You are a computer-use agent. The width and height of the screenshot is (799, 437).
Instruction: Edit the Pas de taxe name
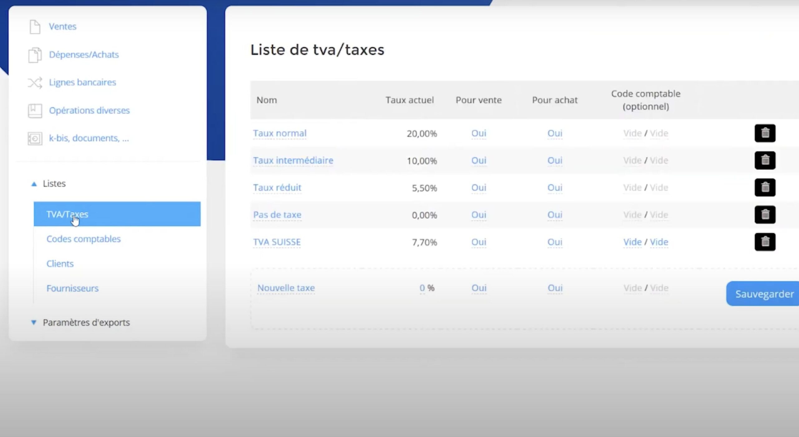pyautogui.click(x=277, y=215)
